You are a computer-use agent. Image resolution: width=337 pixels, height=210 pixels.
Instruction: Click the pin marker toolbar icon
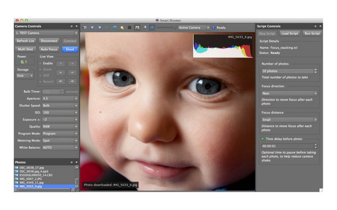click(x=145, y=28)
